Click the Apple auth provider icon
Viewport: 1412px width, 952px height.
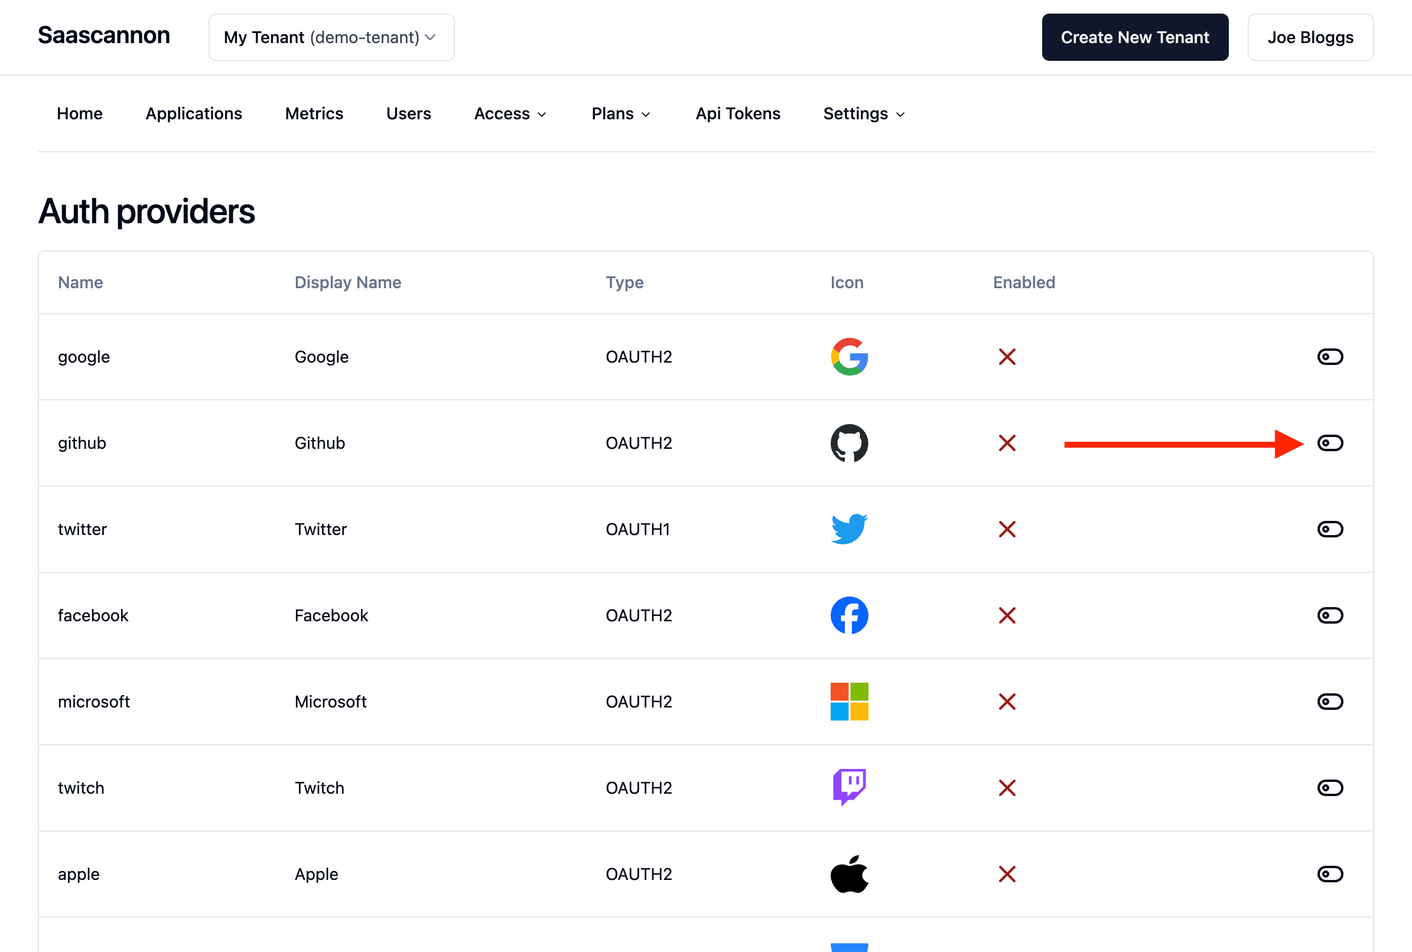tap(850, 875)
